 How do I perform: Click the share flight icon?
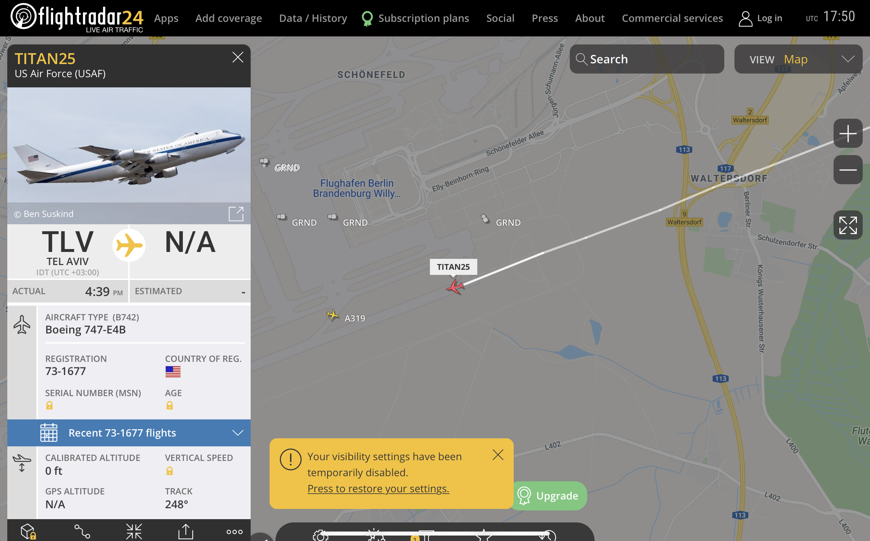(185, 532)
